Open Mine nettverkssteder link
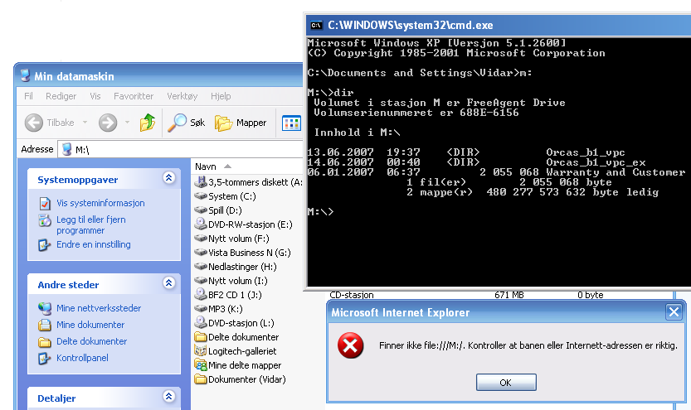The width and height of the screenshot is (691, 410). [99, 308]
